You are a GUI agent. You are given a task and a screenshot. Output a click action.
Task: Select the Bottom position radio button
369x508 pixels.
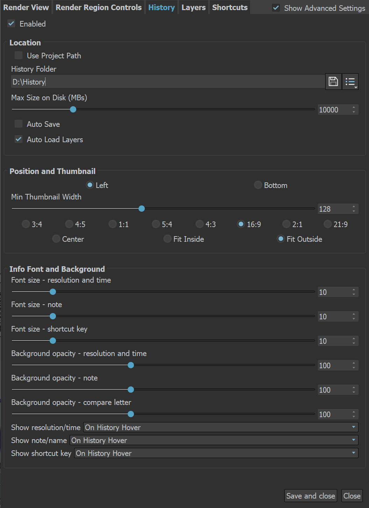point(258,185)
